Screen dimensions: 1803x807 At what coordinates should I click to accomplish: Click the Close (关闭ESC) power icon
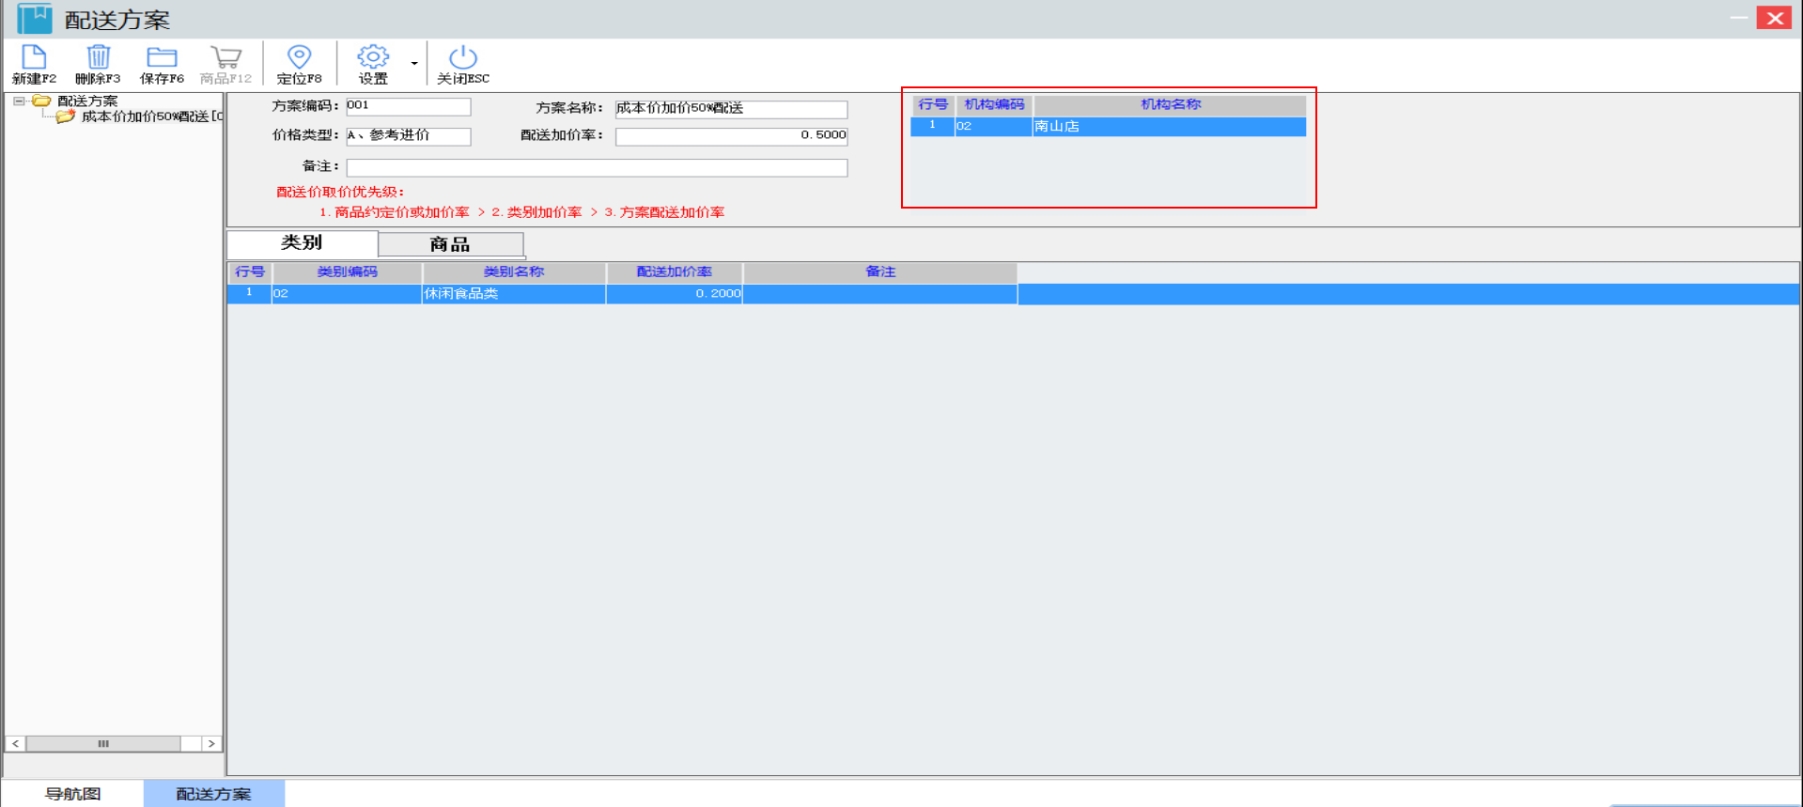462,58
